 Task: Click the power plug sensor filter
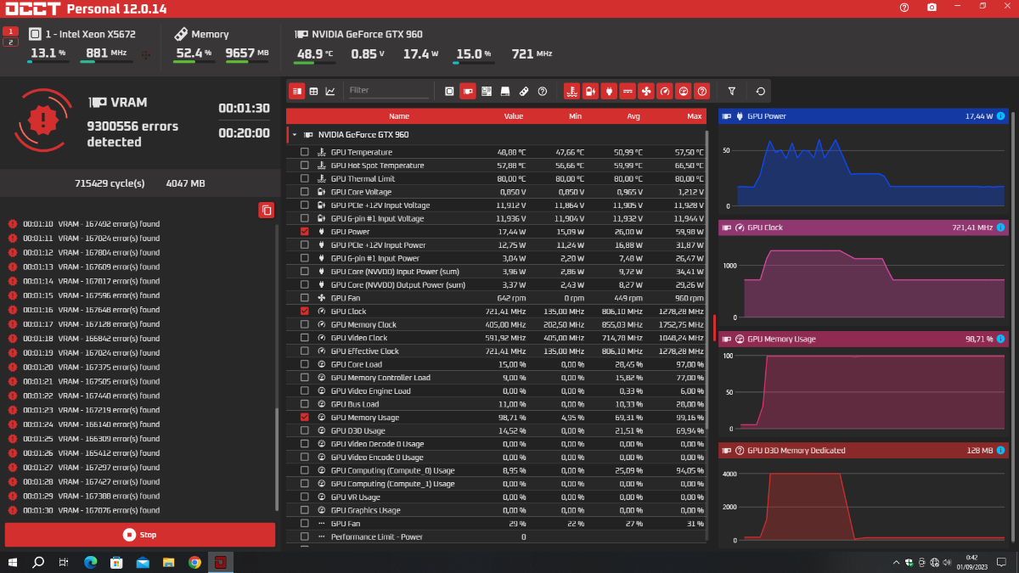click(x=609, y=91)
